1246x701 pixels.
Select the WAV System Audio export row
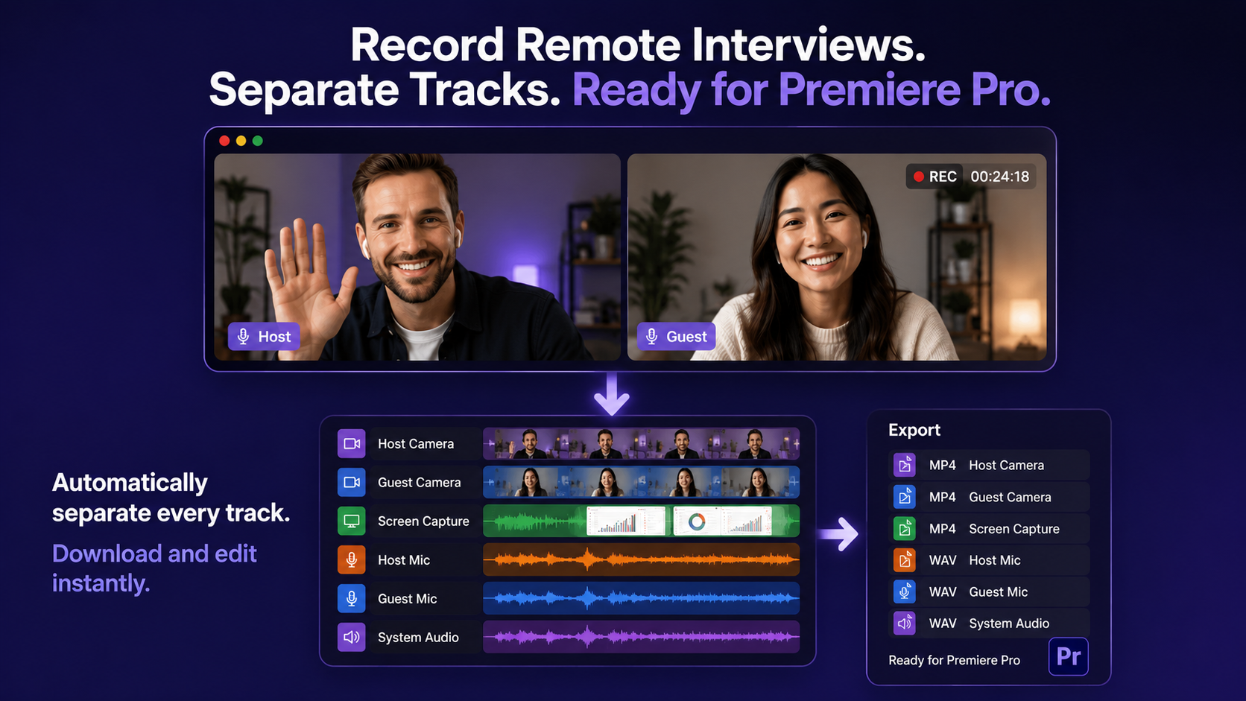[989, 623]
